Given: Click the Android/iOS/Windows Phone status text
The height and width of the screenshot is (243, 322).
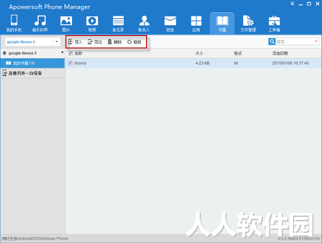Looking at the screenshot, I should pos(35,239).
